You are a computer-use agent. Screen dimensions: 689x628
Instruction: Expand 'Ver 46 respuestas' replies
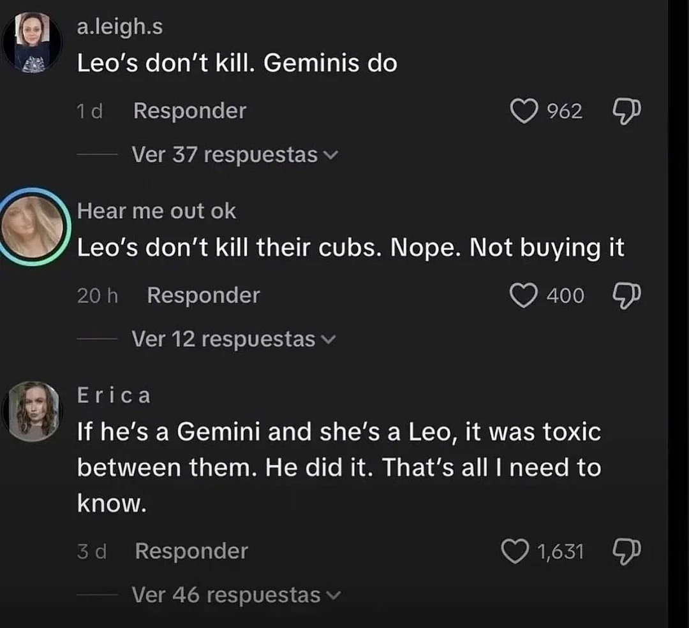coord(237,595)
